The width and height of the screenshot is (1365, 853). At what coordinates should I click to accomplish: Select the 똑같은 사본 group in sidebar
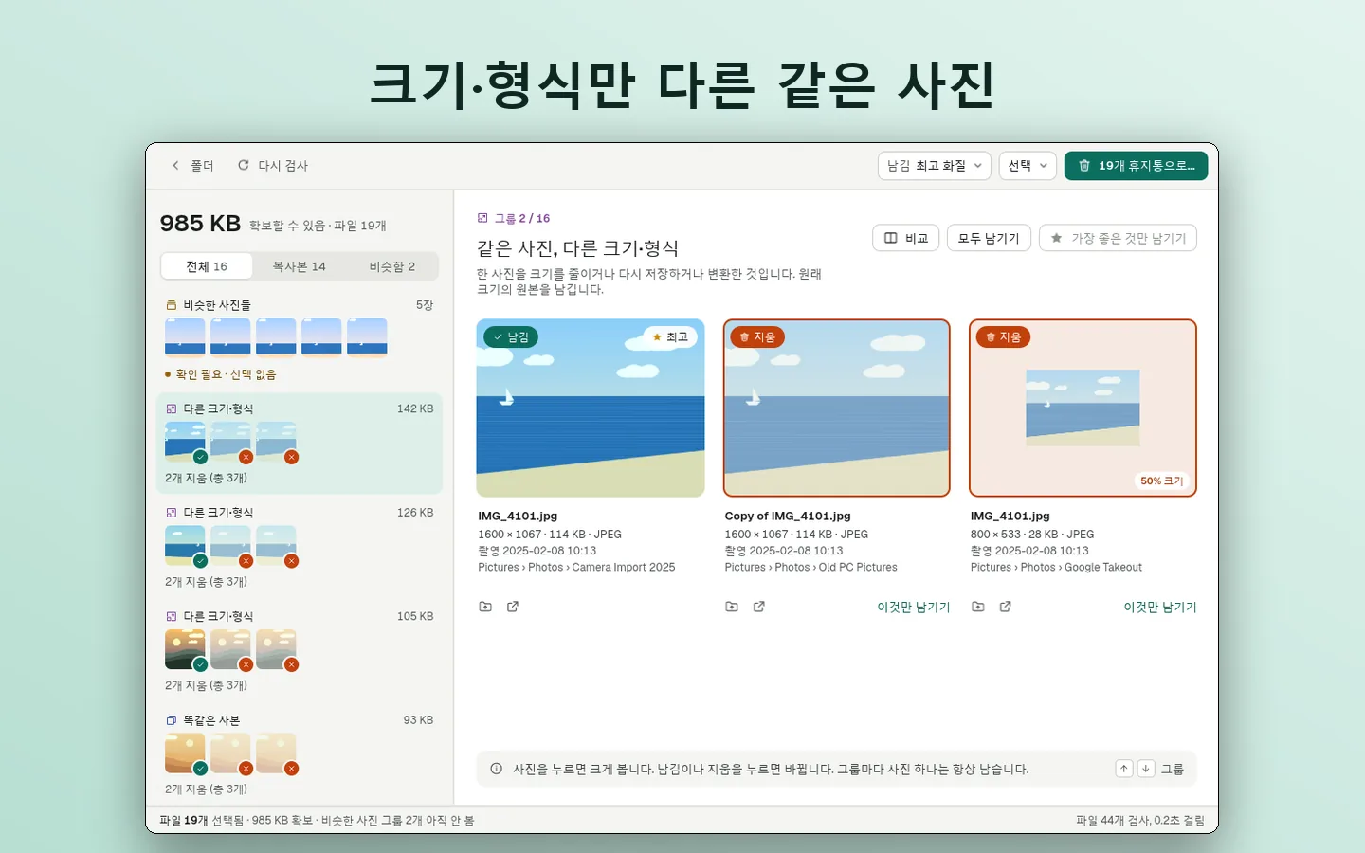(300, 754)
